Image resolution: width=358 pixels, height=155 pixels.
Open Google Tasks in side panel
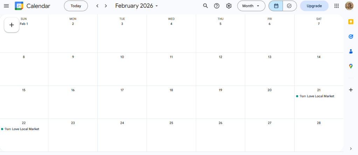(x=351, y=36)
